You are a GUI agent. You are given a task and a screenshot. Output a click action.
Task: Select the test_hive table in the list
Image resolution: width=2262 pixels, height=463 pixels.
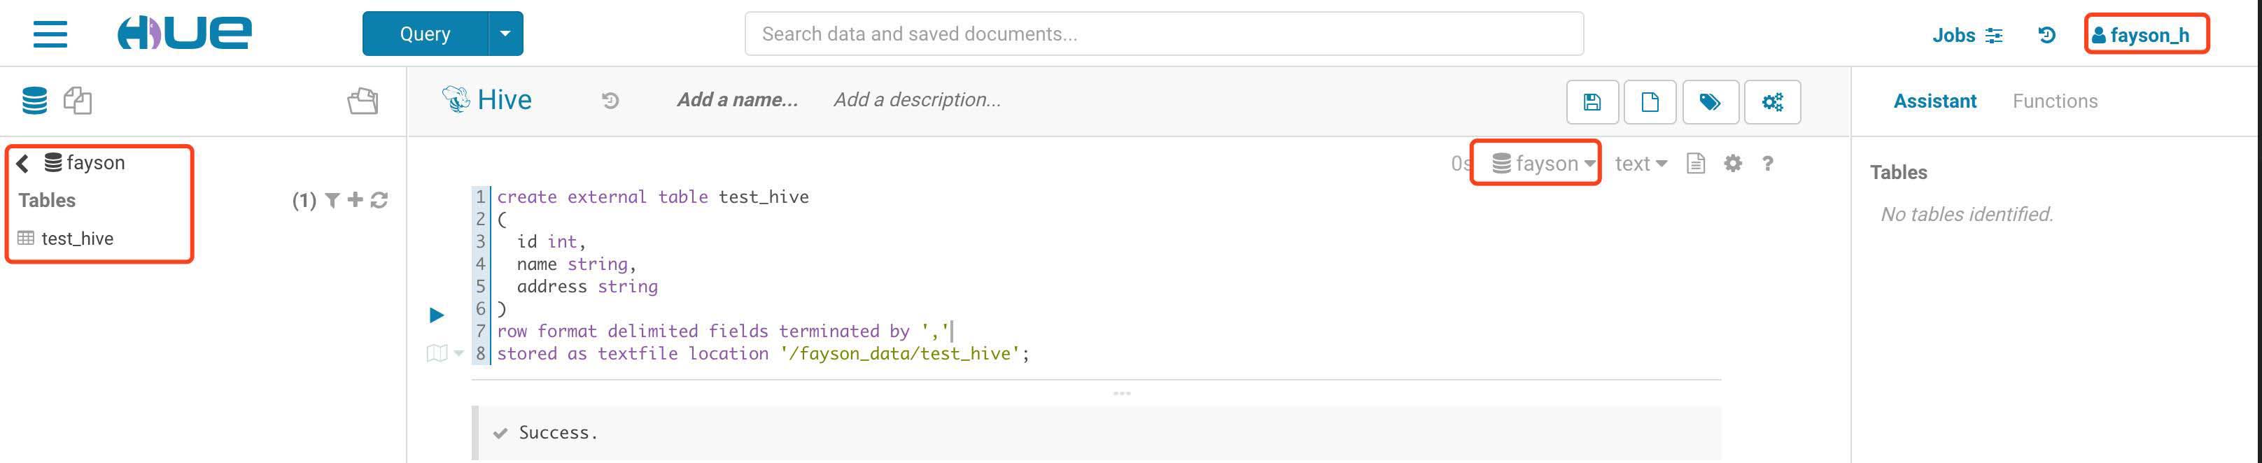[x=76, y=238]
